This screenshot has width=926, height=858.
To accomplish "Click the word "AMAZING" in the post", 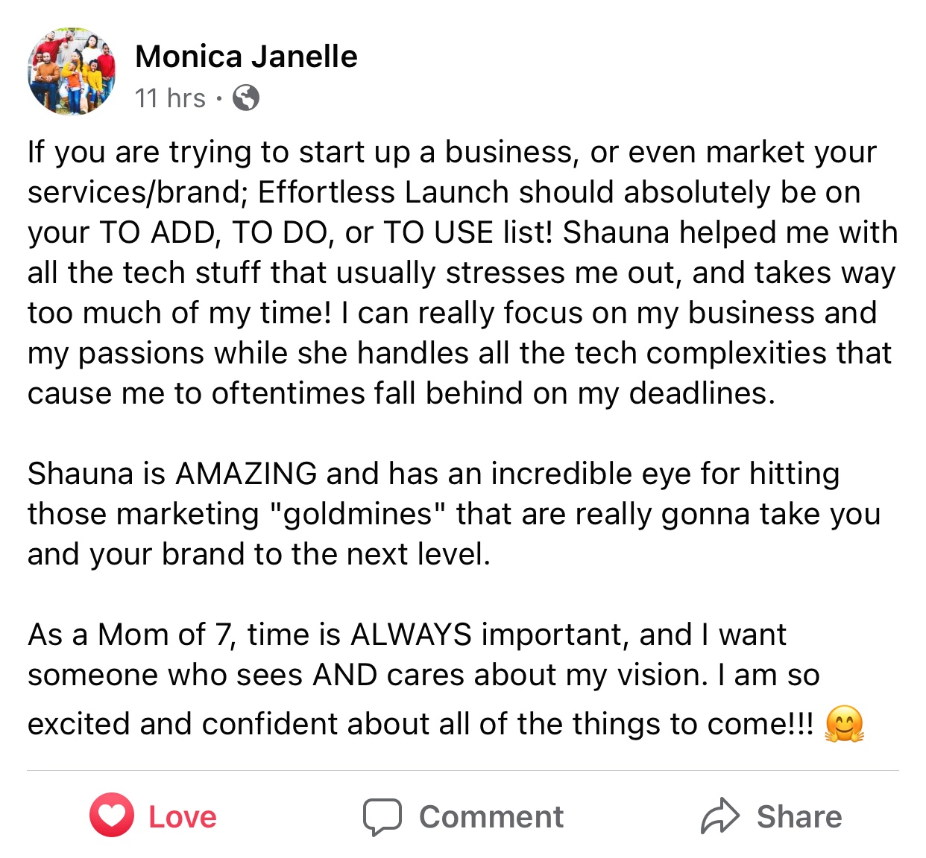I will click(x=246, y=474).
